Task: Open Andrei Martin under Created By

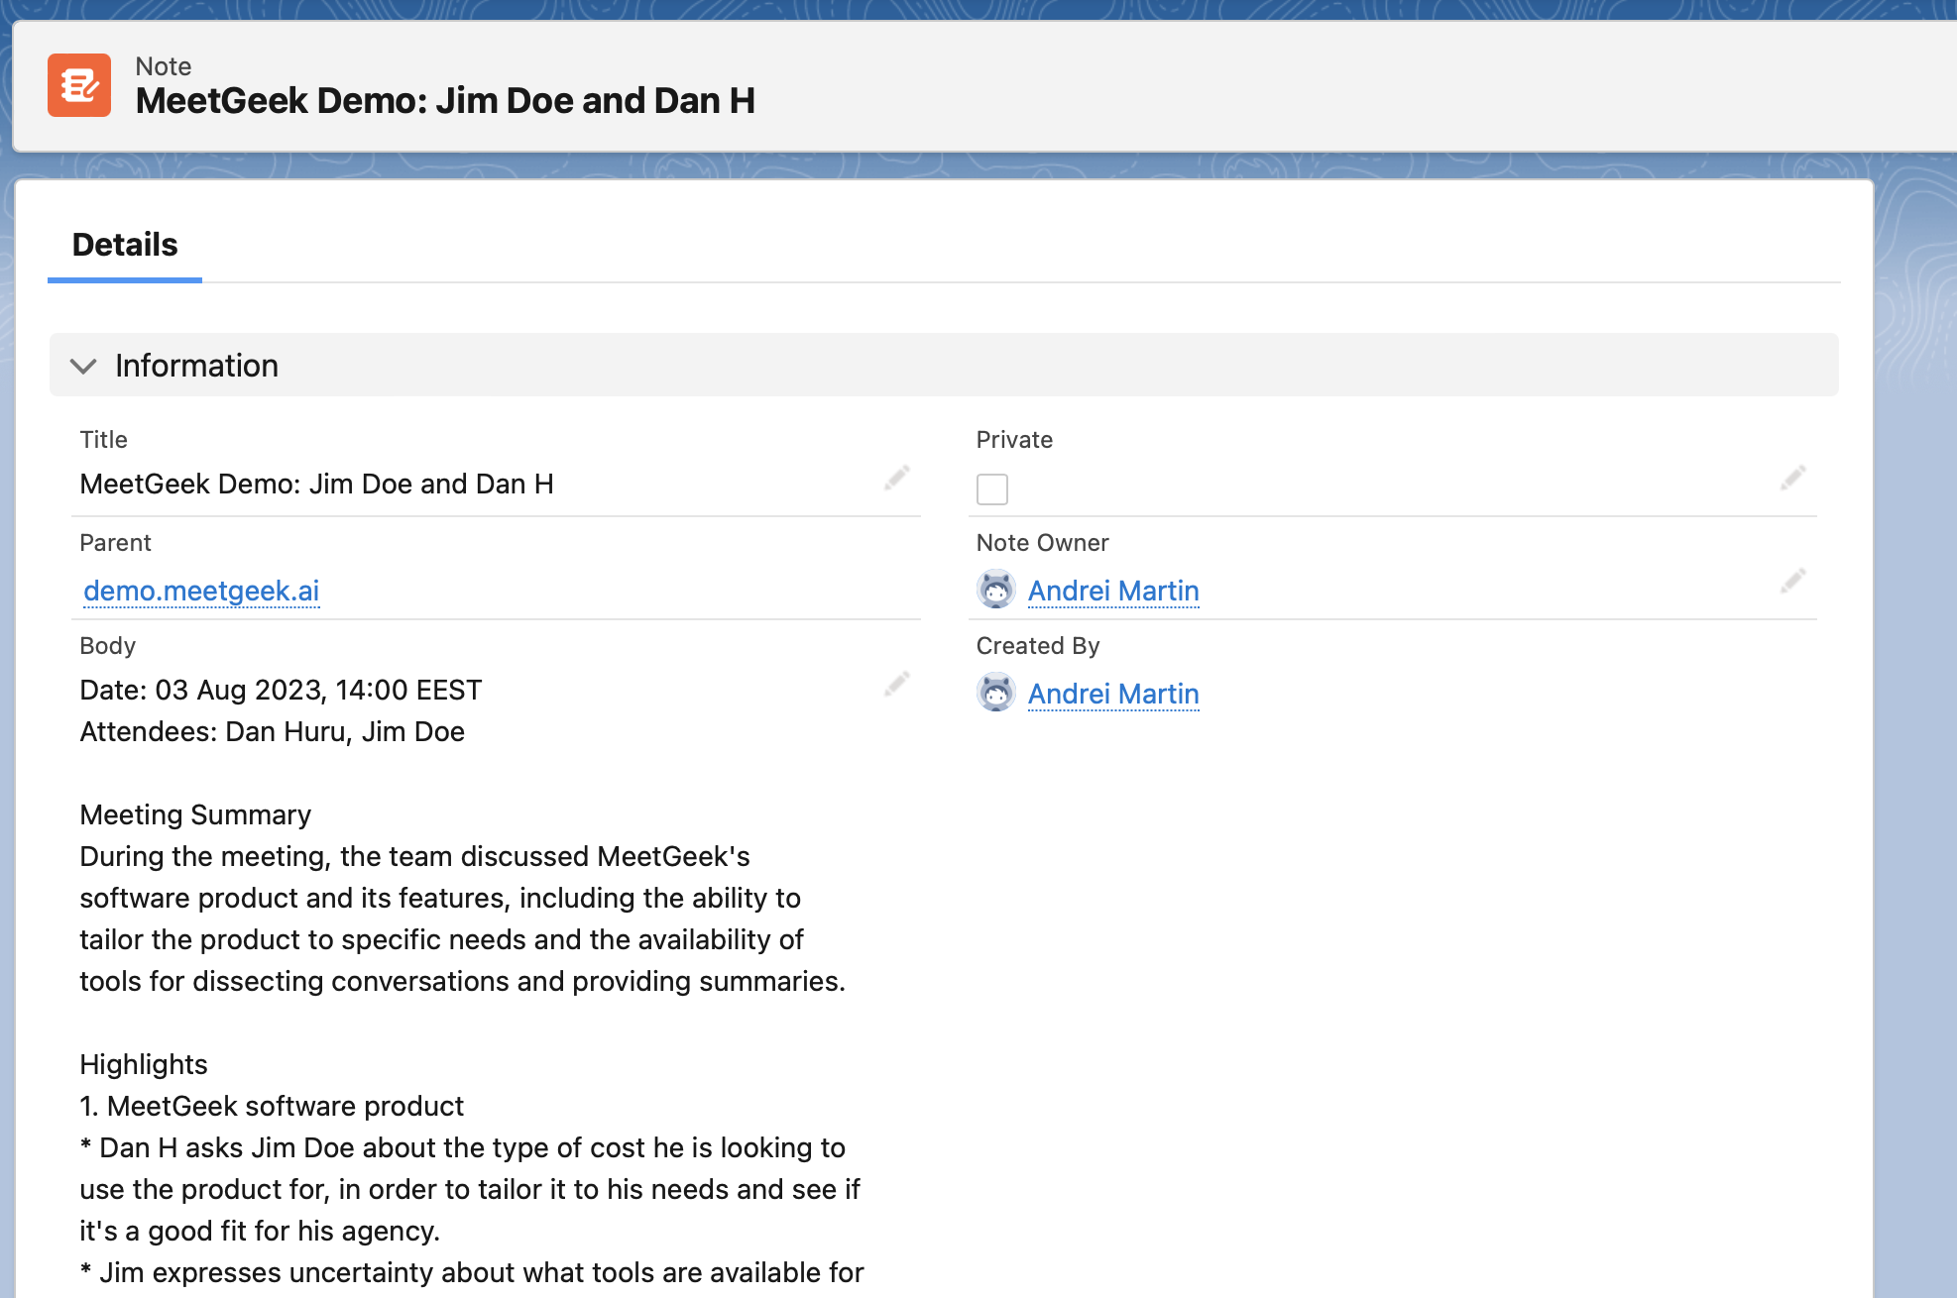Action: 1113,694
